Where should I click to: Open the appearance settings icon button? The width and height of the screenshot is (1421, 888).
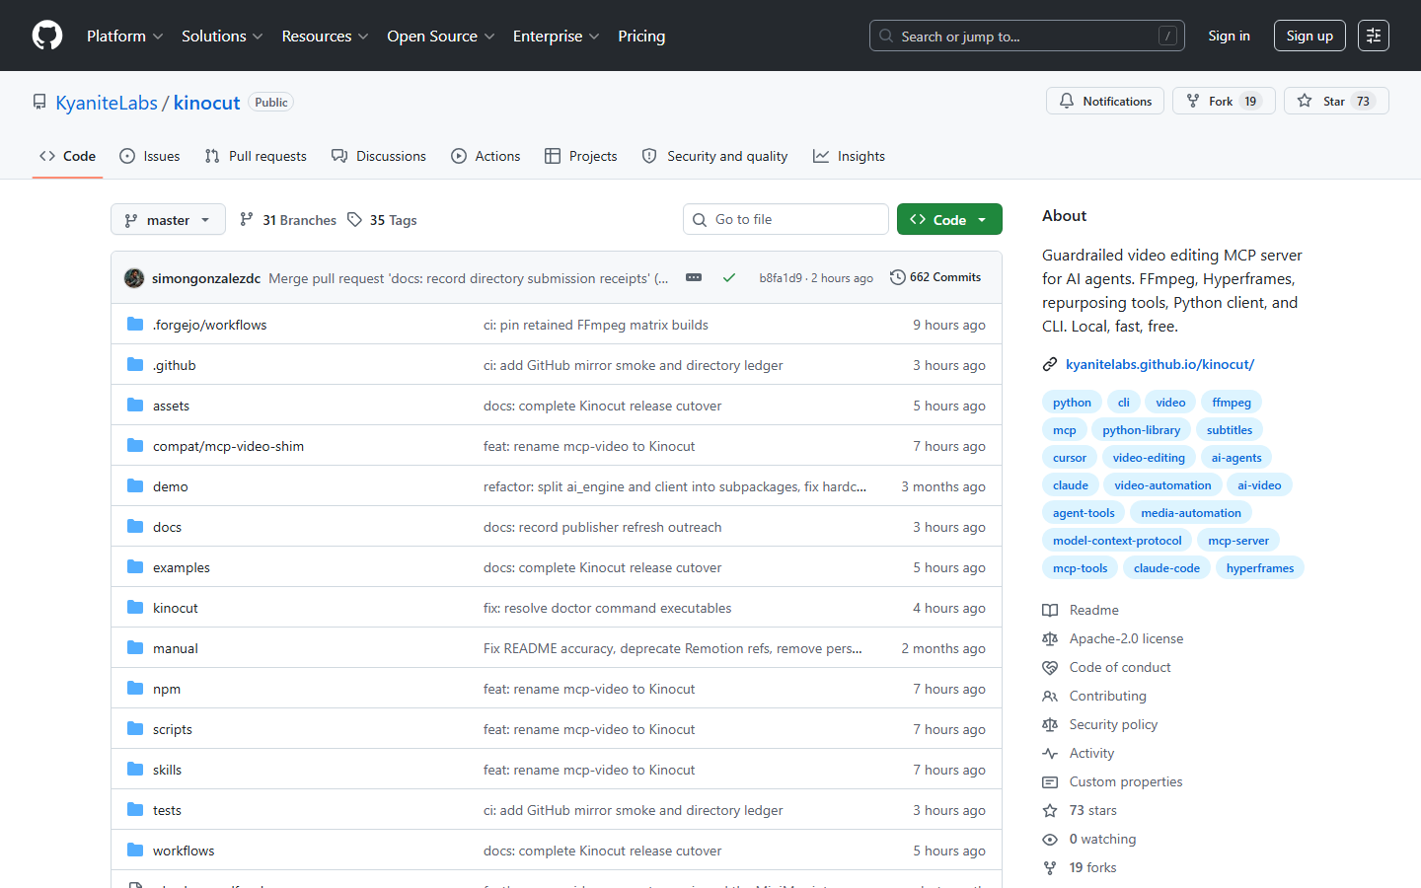point(1374,36)
